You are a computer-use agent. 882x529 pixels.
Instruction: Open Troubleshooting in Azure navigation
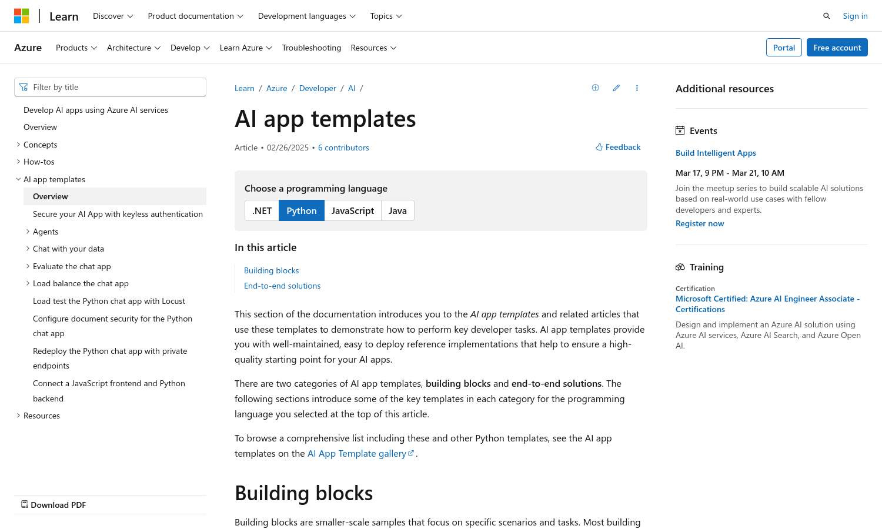[311, 48]
